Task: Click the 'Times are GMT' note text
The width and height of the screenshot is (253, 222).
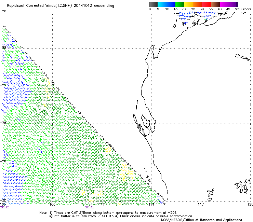Action: coord(66,213)
